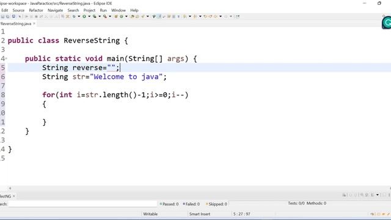
Task: Jump to Next Annotation icon
Action: [x=185, y=16]
